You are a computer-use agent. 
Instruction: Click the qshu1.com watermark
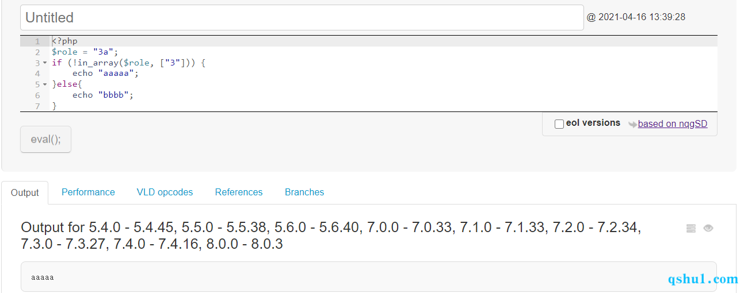[703, 279]
